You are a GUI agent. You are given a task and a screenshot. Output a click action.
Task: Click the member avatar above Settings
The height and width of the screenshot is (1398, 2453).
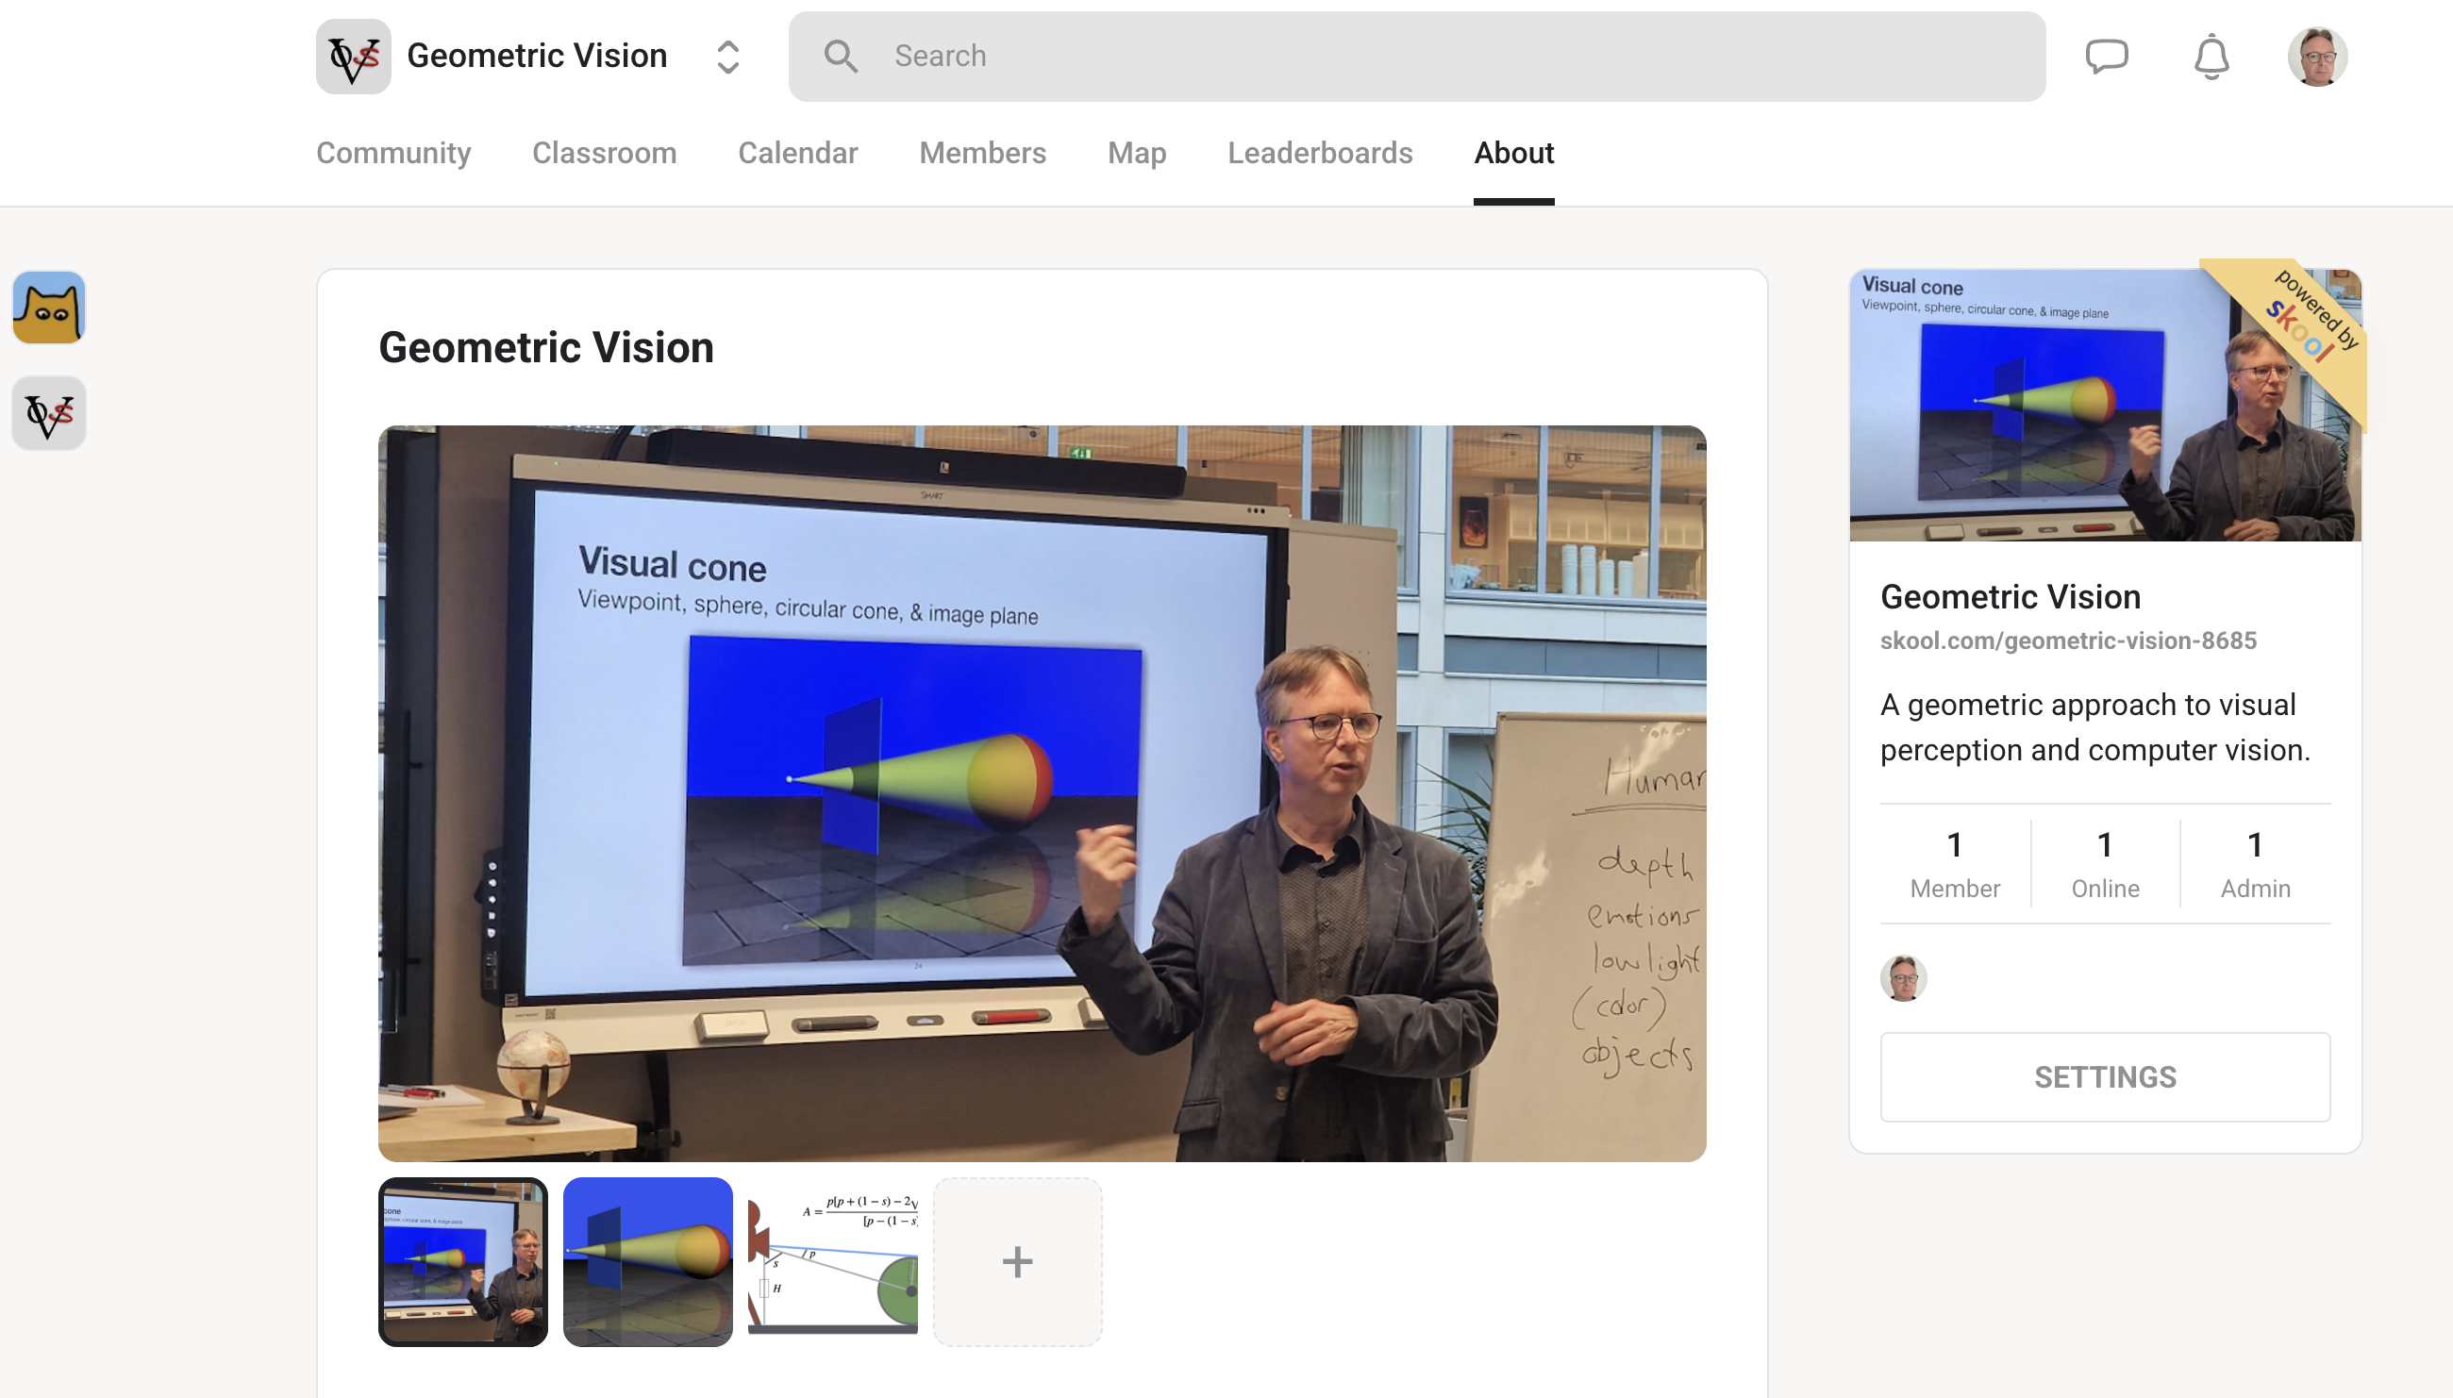tap(1903, 978)
